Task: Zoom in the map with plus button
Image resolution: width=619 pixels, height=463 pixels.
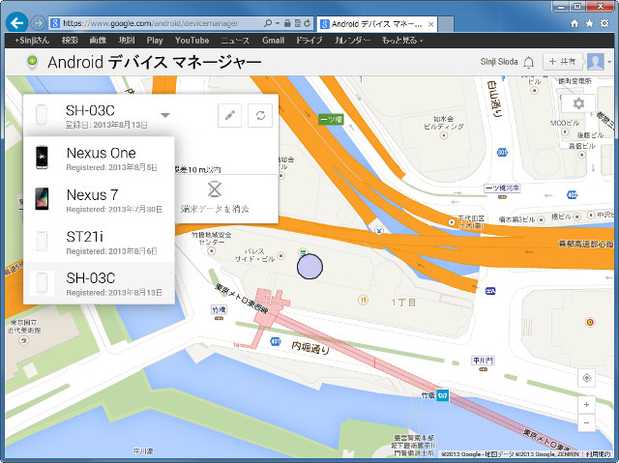Action: coord(587,404)
